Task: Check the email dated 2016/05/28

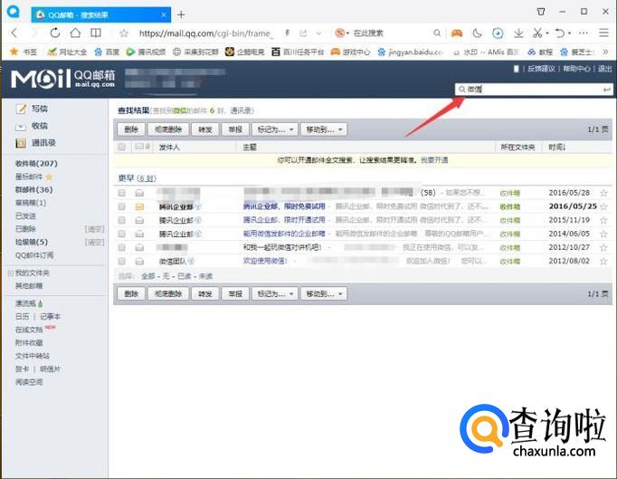Action: [121, 193]
